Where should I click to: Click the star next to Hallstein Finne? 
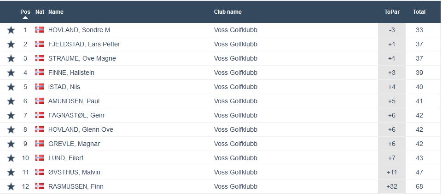(x=11, y=73)
